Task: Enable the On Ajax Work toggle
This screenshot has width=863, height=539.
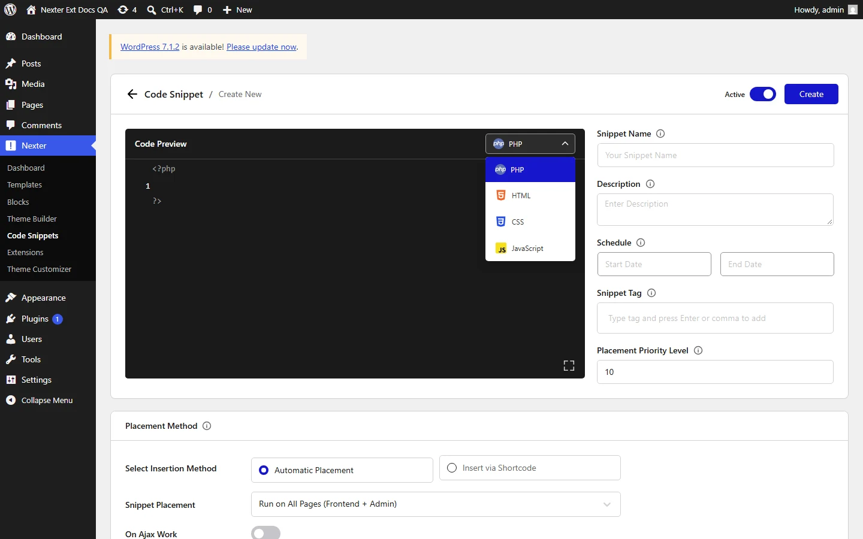Action: [265, 533]
